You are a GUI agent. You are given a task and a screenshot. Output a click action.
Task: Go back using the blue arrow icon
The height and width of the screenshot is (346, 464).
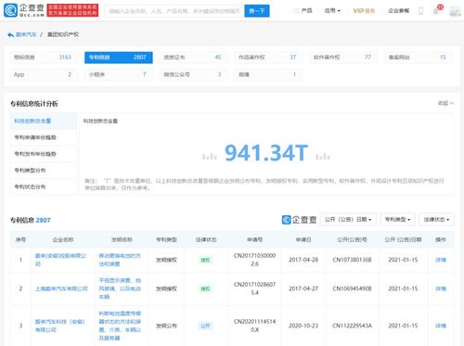click(10, 34)
